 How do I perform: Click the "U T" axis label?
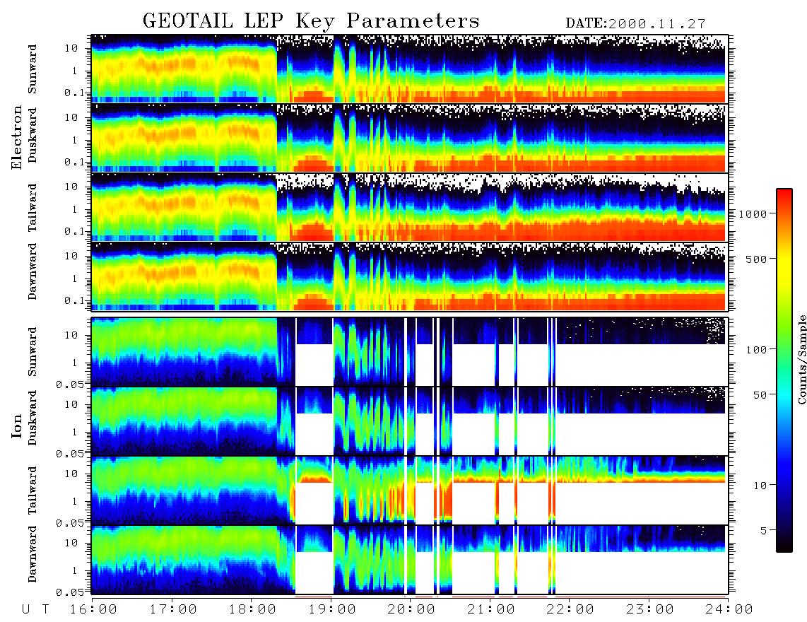[x=35, y=609]
